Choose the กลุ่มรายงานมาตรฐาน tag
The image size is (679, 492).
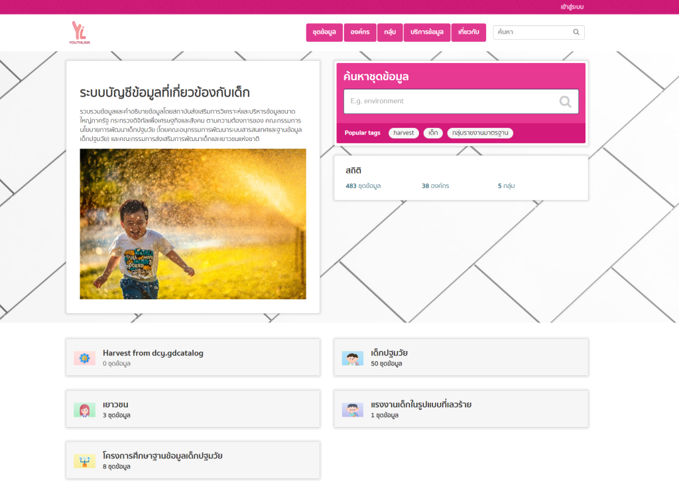click(479, 133)
